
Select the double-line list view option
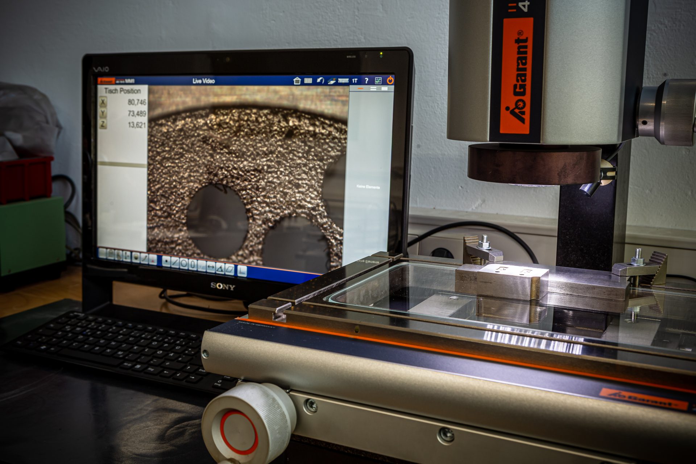(373, 88)
